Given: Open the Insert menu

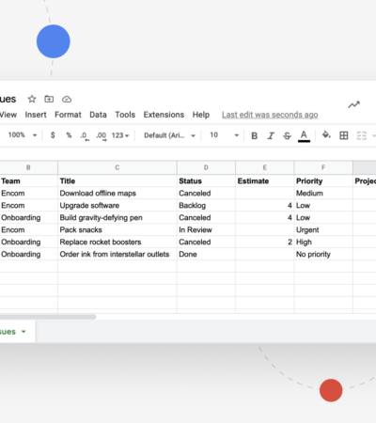Looking at the screenshot, I should pos(36,115).
